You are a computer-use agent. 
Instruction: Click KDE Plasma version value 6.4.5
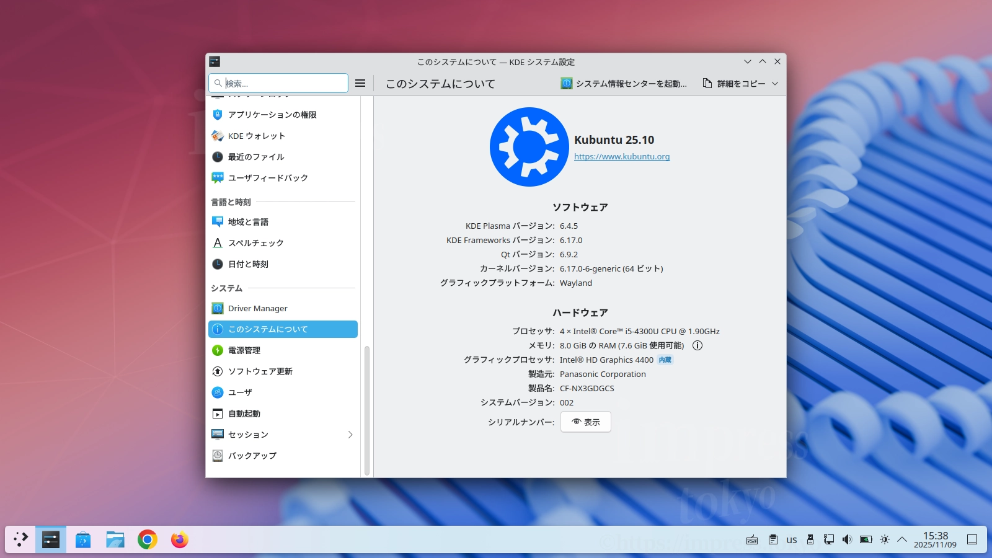coord(569,226)
